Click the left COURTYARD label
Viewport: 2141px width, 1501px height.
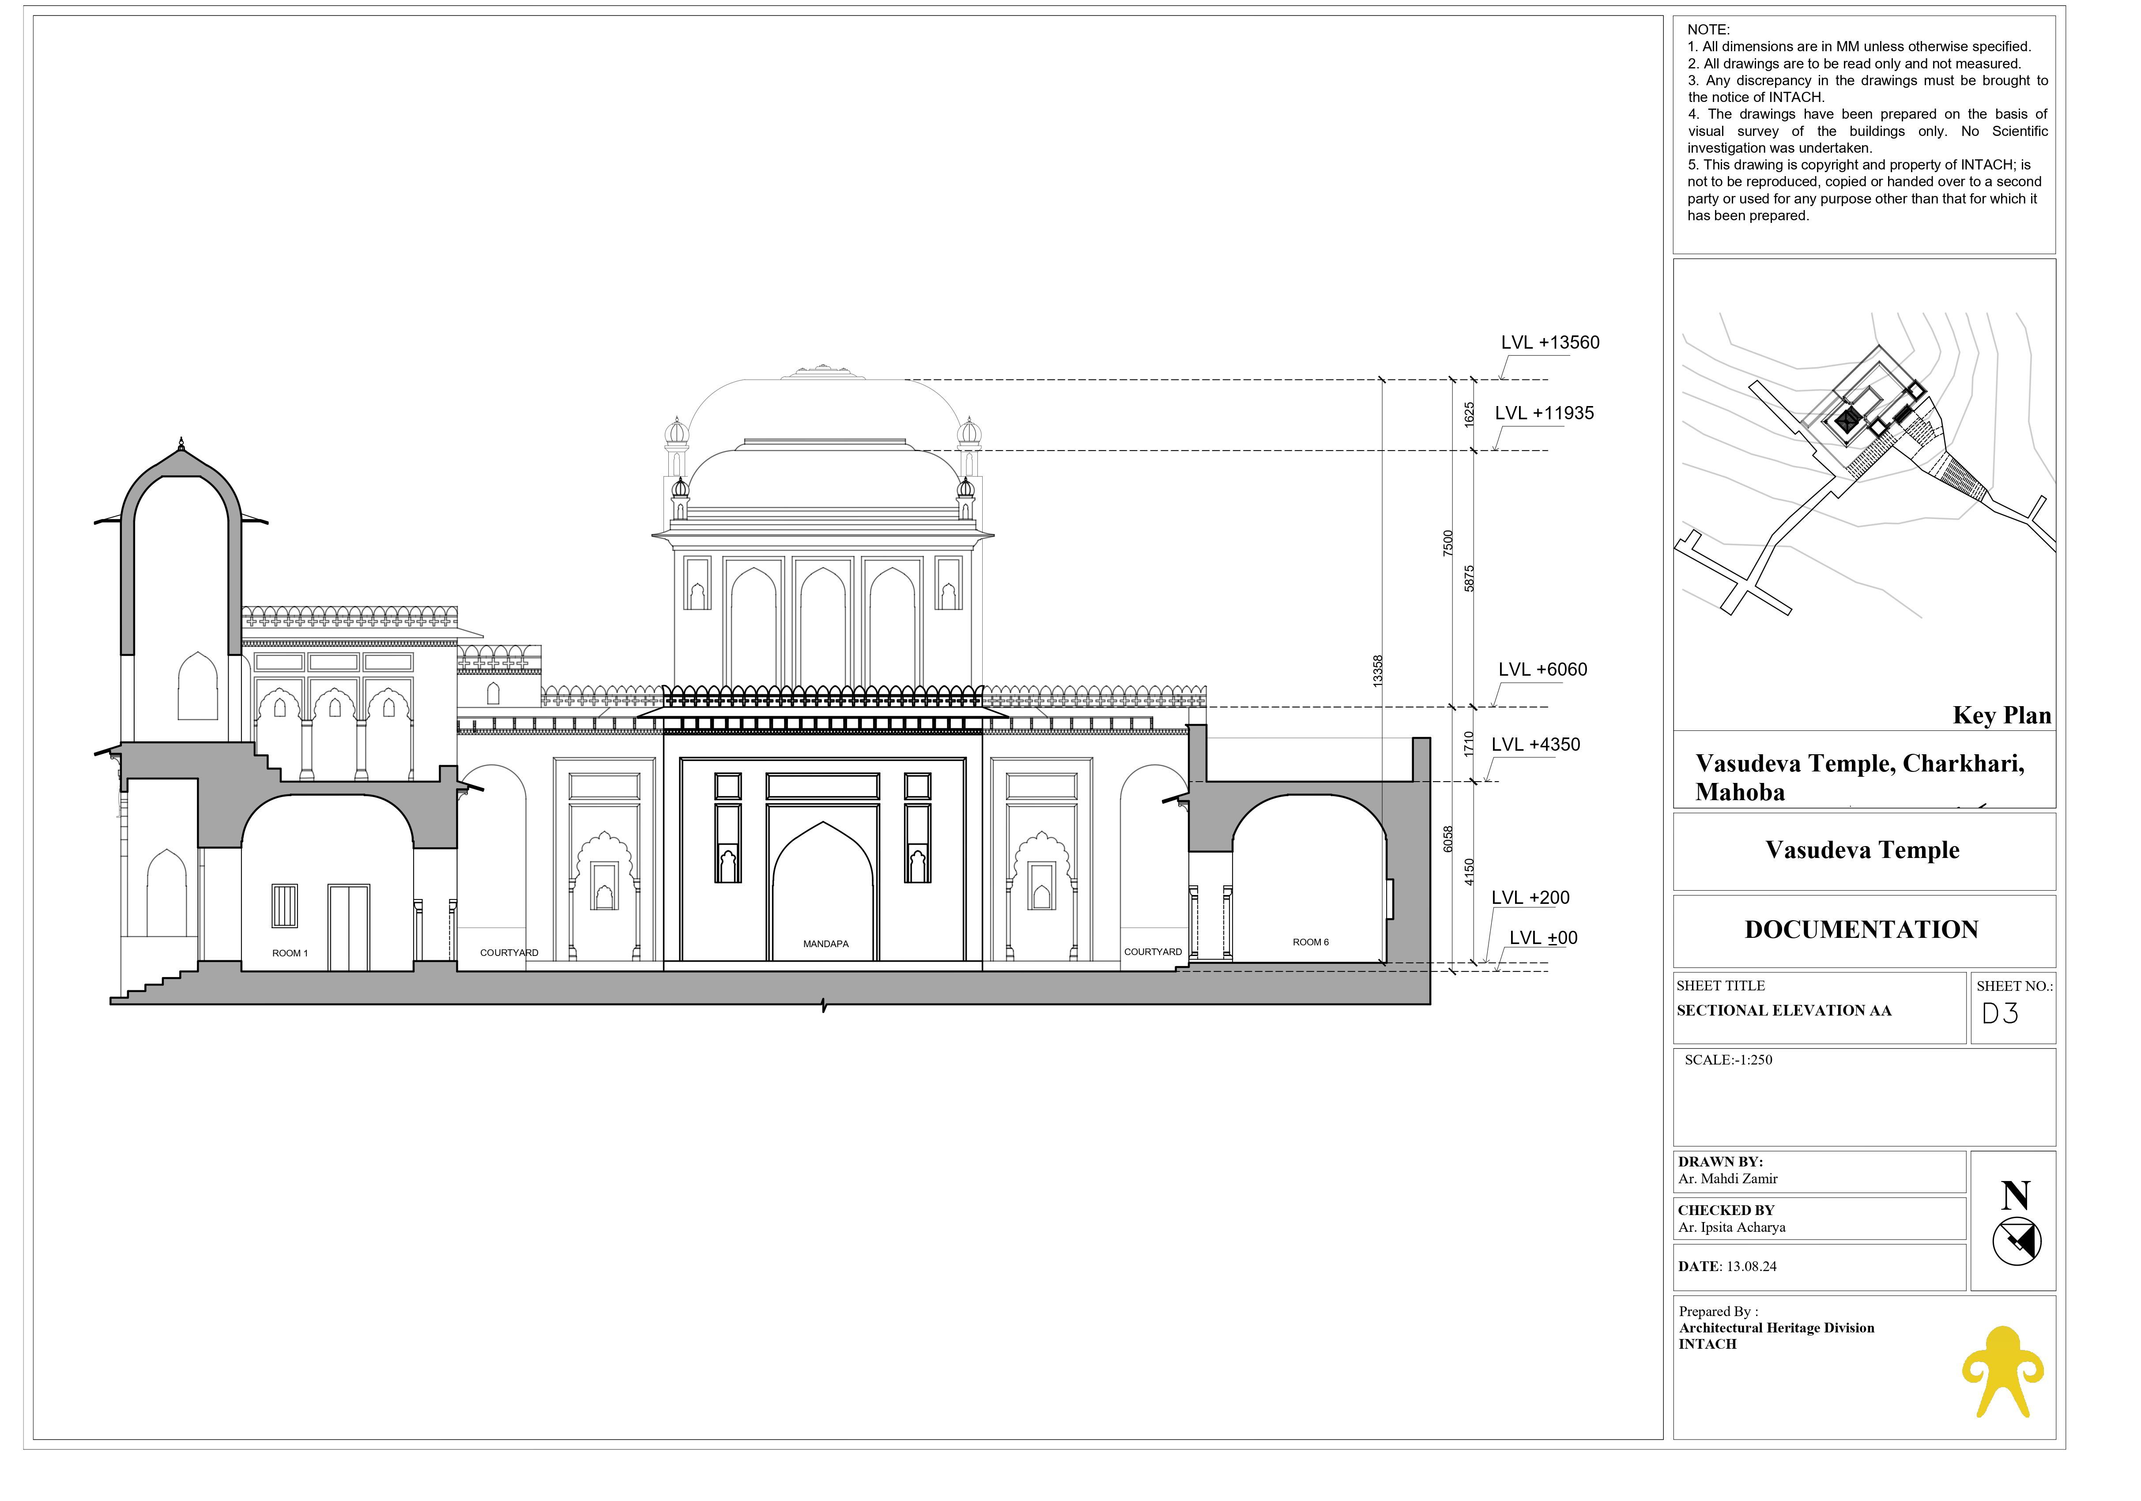click(x=508, y=953)
